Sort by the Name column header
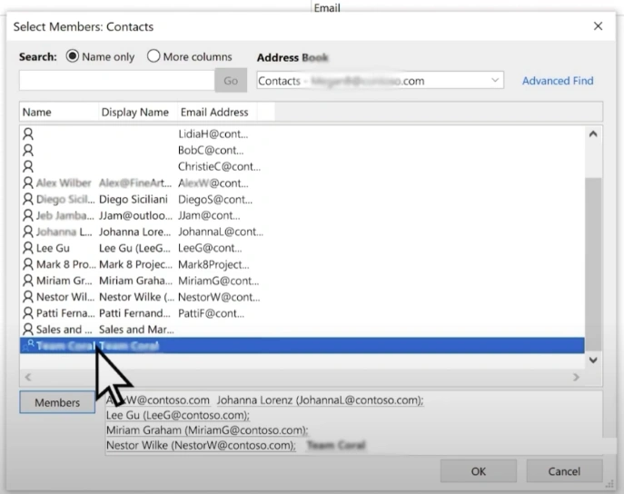Screen dimensions: 624x494 point(58,113)
